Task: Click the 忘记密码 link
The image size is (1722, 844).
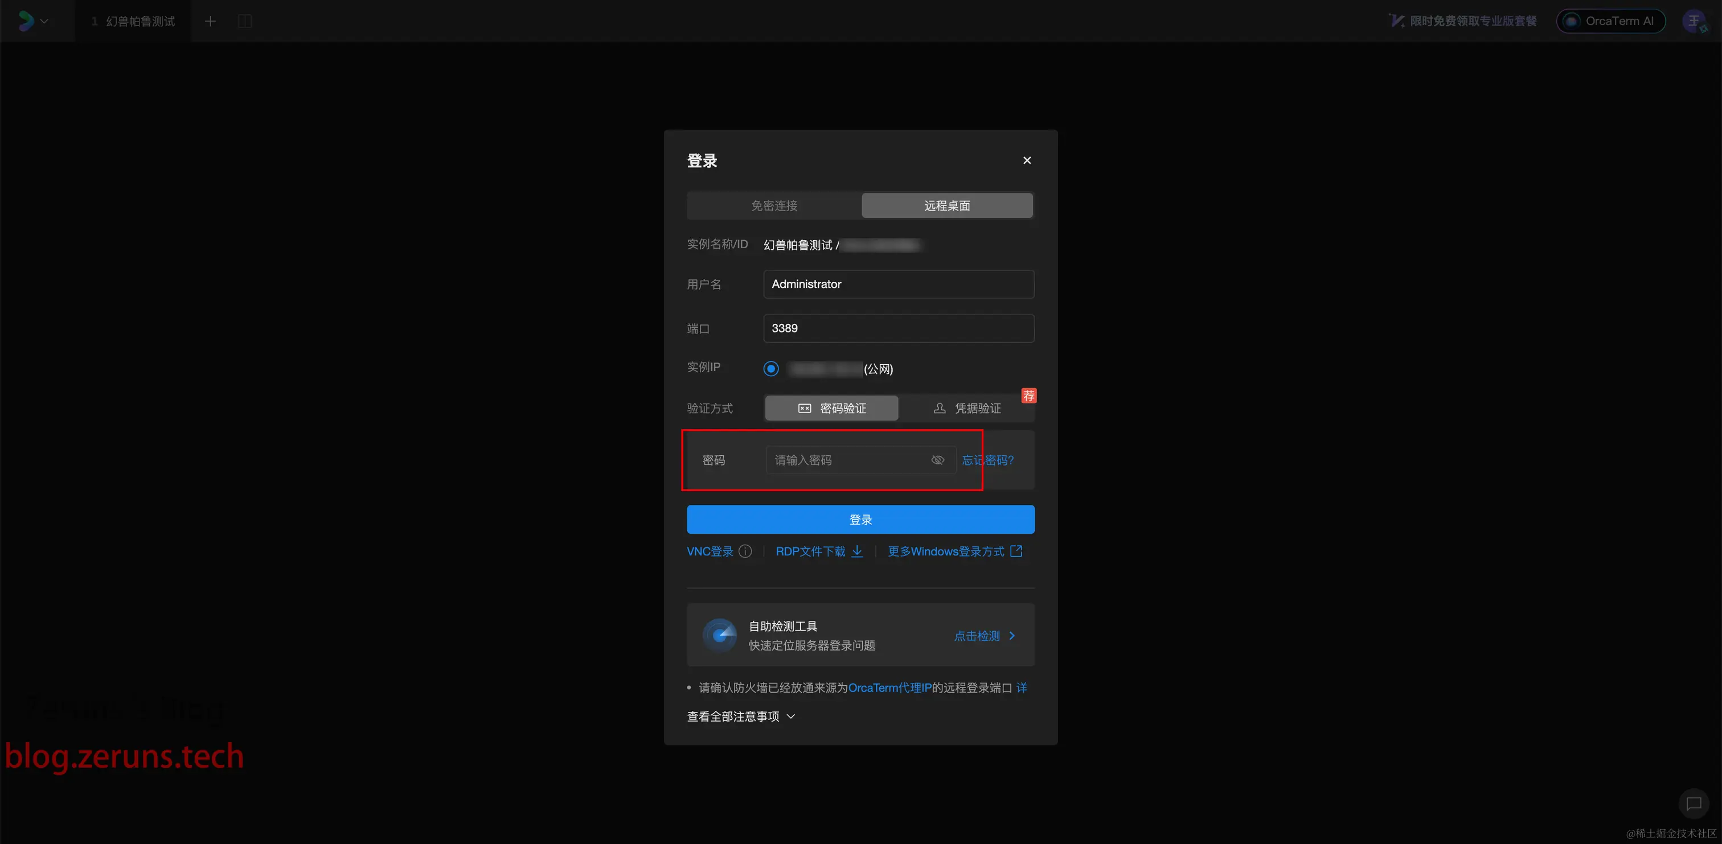Action: (x=987, y=460)
